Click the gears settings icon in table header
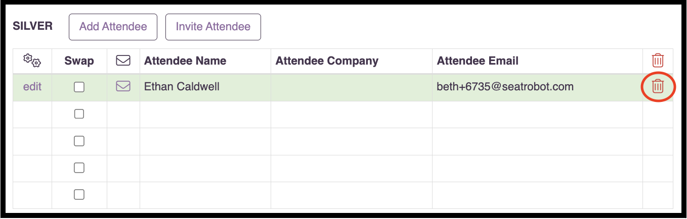687x219 pixels. click(x=32, y=61)
